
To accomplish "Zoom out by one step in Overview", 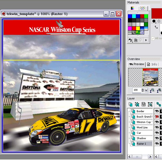I will coord(152,91).
